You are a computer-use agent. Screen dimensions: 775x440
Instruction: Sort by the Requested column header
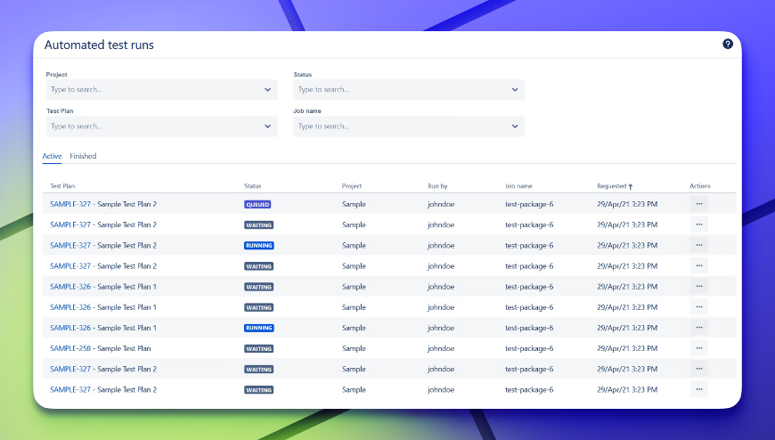point(611,186)
